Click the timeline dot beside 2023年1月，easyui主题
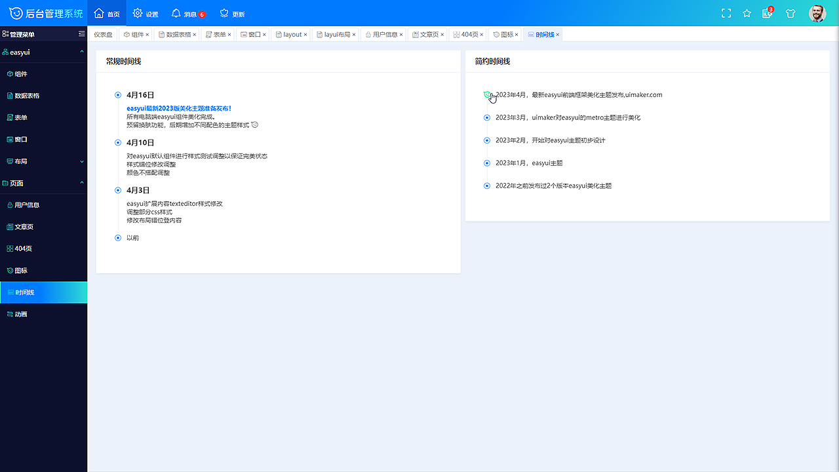The height and width of the screenshot is (472, 839). pyautogui.click(x=487, y=163)
